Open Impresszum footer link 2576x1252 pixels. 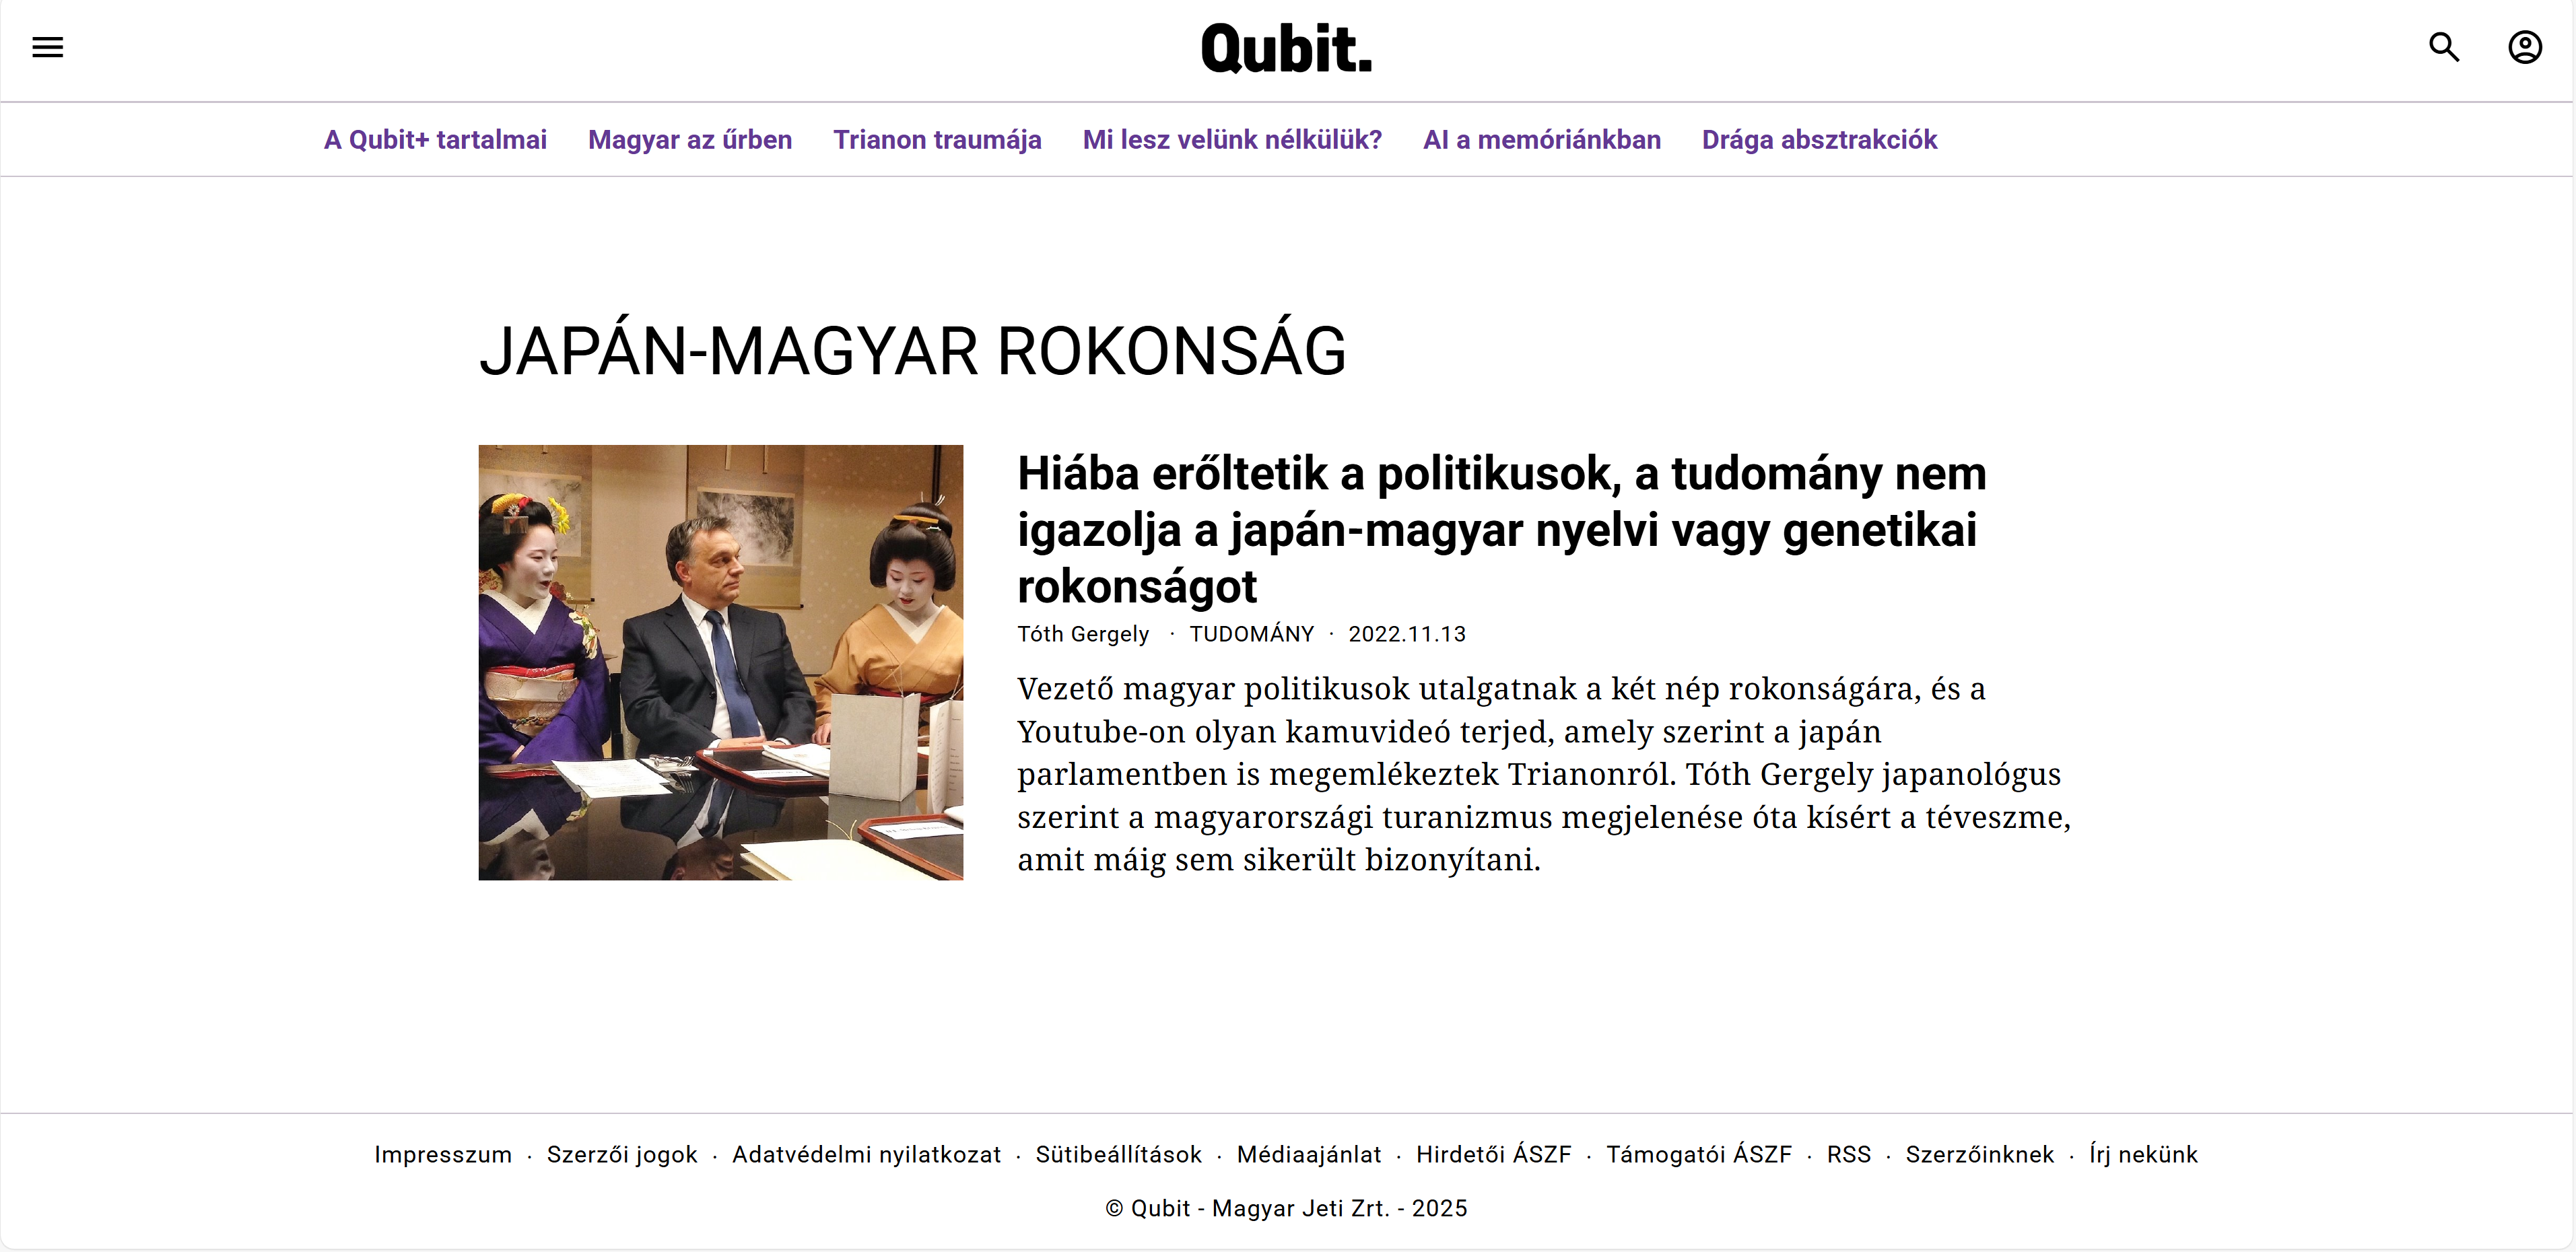coord(443,1154)
